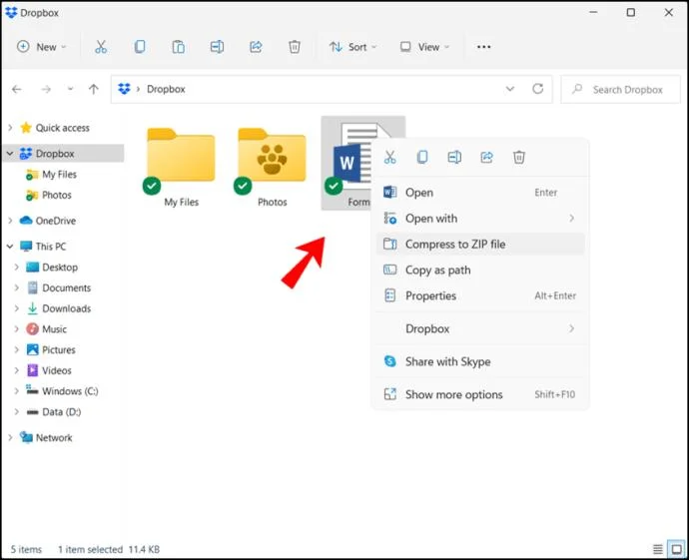Click the Cut icon in the toolbar

101,47
